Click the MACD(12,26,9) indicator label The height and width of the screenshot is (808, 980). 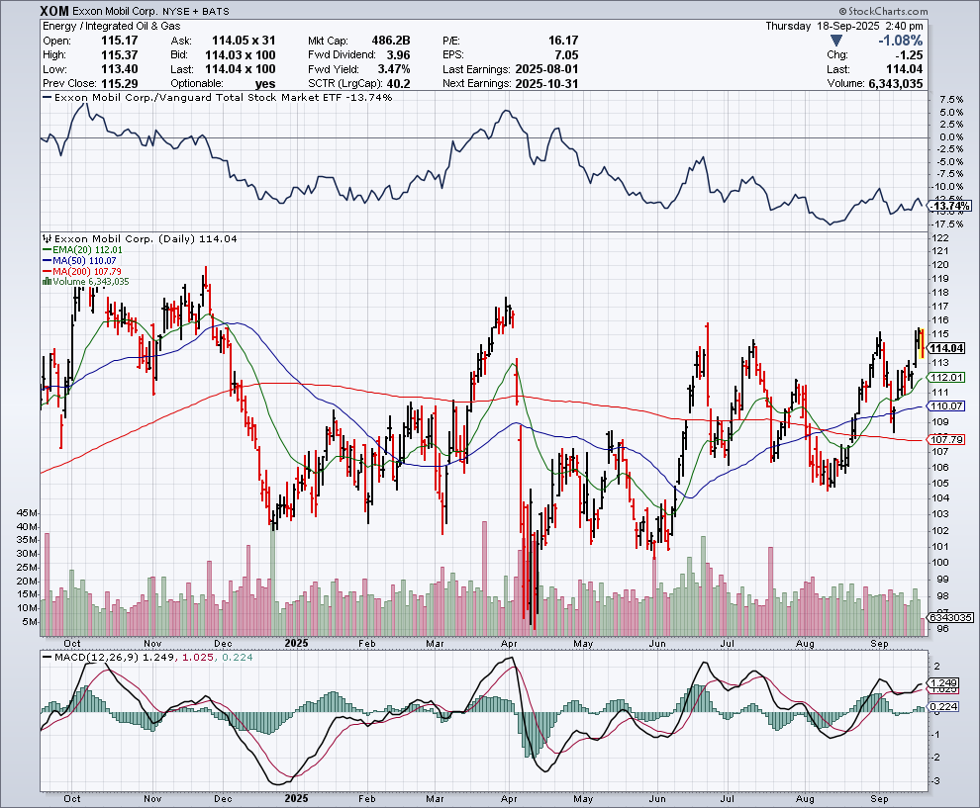coord(97,658)
